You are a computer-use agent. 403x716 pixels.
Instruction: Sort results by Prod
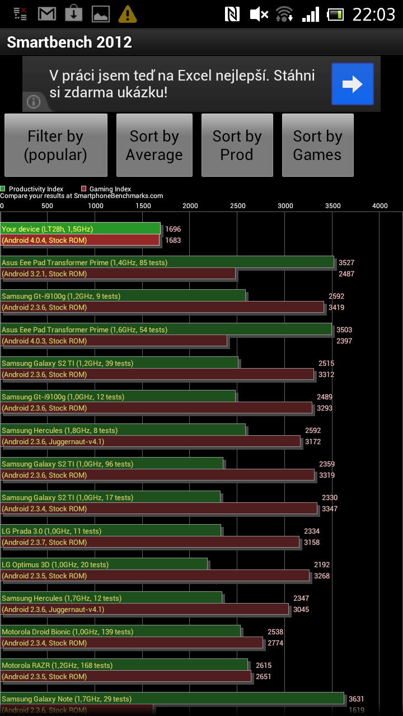(237, 145)
